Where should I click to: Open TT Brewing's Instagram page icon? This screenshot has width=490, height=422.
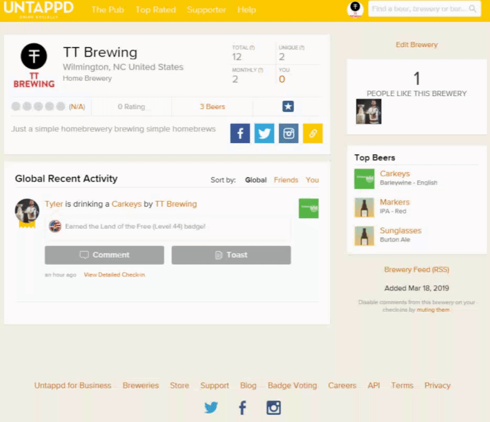click(x=289, y=133)
